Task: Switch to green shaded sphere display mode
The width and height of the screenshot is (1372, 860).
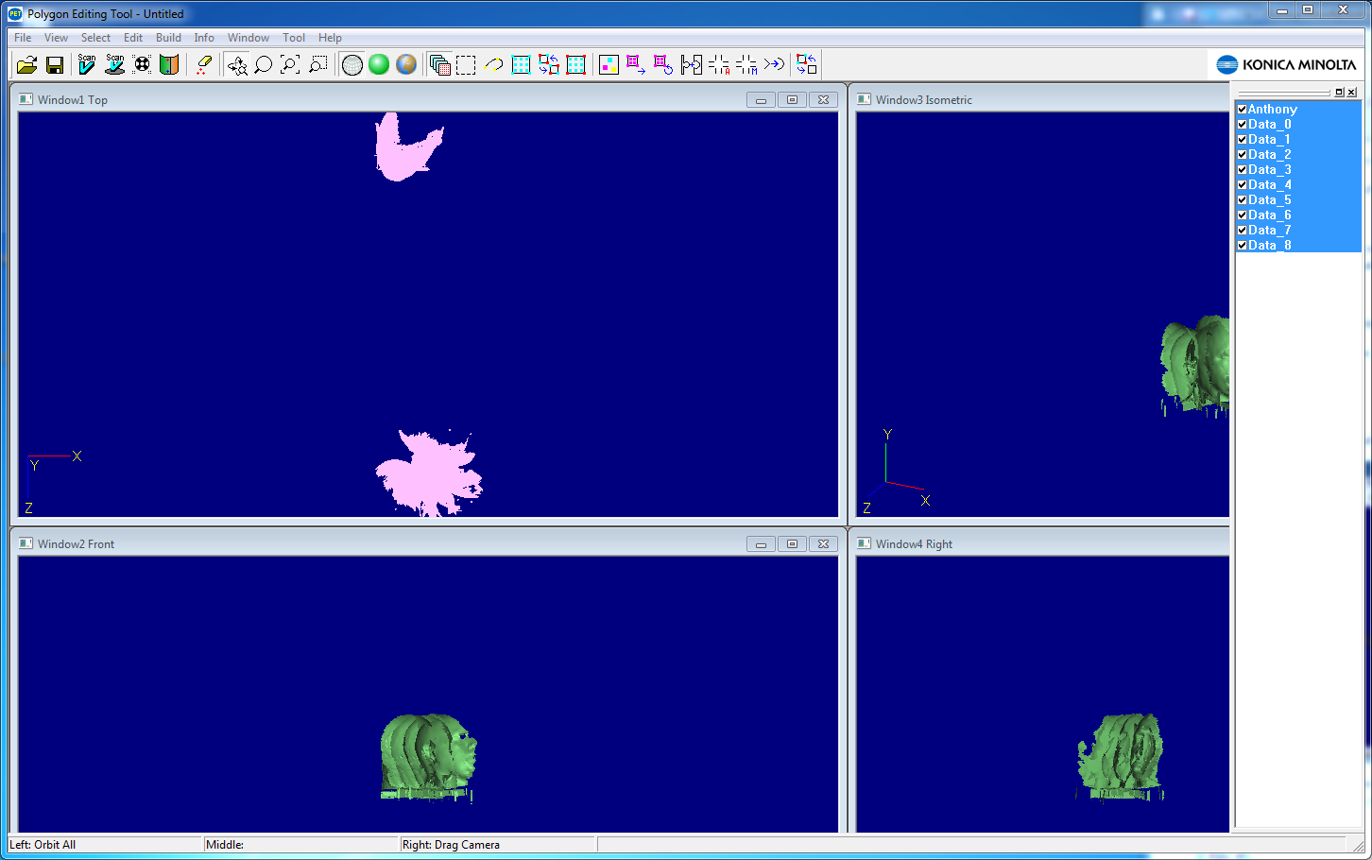Action: pos(379,64)
